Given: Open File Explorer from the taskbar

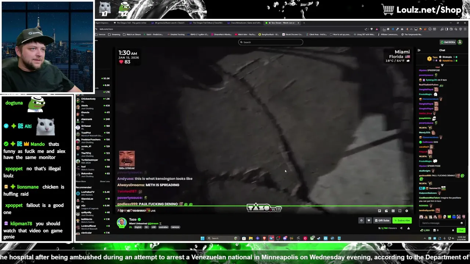Looking at the screenshot, I should point(251,238).
